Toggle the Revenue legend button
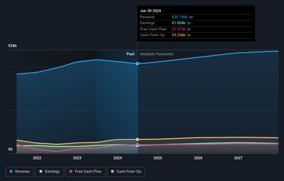 (20, 172)
